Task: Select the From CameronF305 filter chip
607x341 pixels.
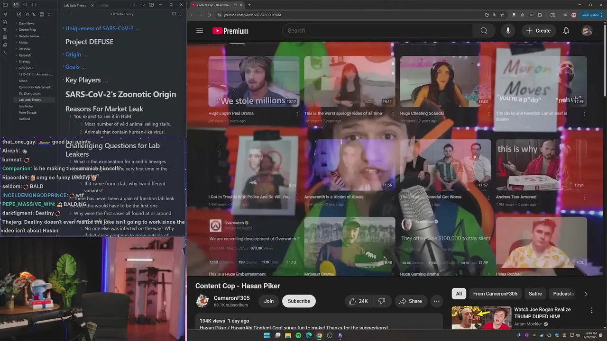Action: (x=495, y=294)
